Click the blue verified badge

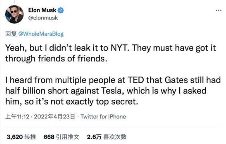point(61,10)
